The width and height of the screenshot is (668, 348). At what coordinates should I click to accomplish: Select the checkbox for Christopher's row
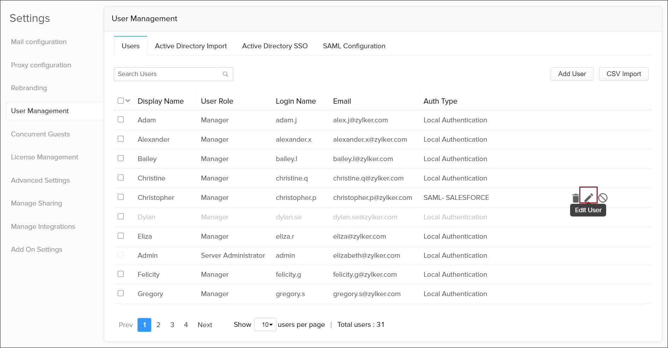[121, 197]
